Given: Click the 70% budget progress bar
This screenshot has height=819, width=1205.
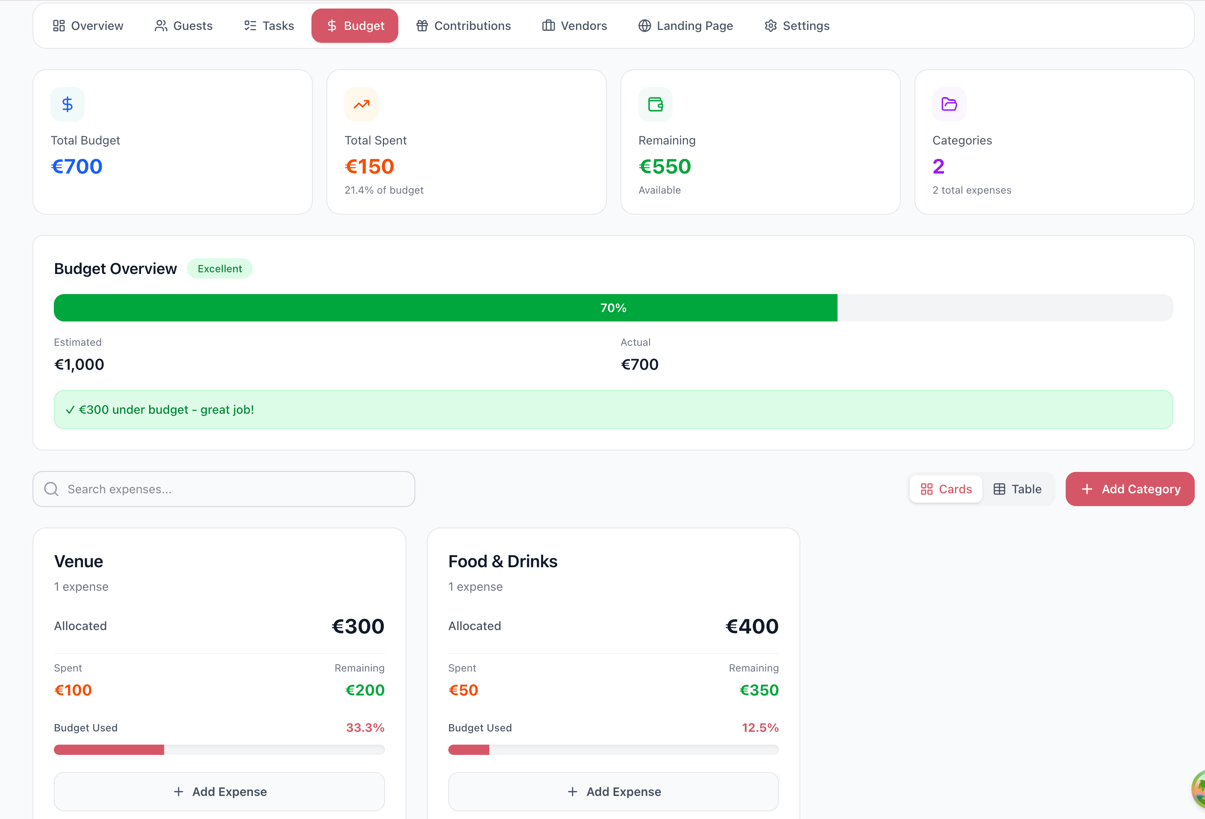Looking at the screenshot, I should pos(613,308).
